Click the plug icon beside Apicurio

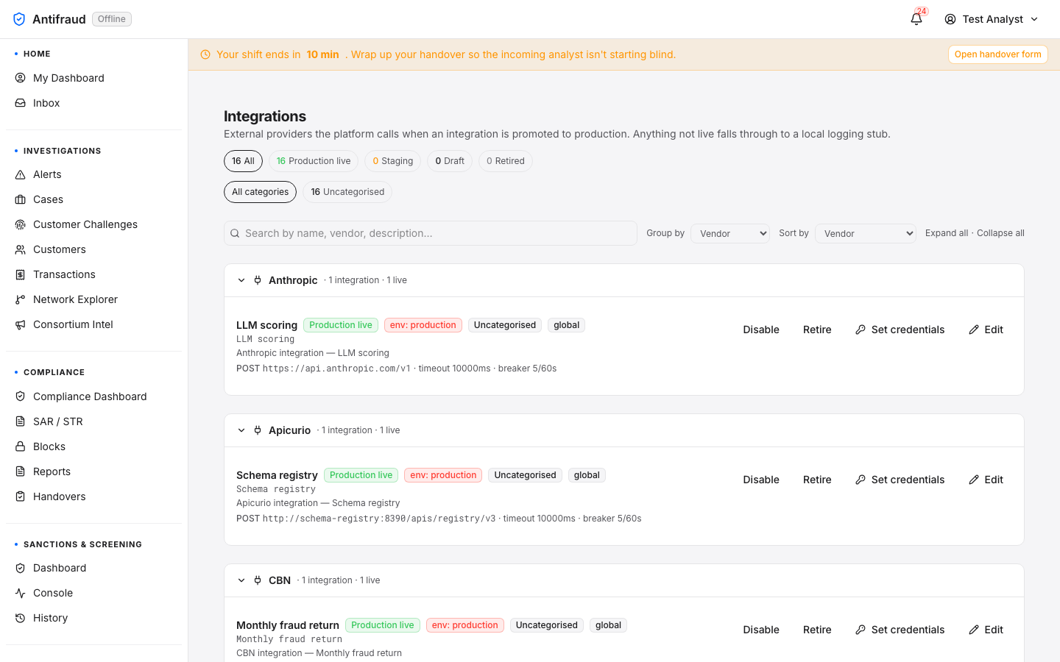[258, 430]
